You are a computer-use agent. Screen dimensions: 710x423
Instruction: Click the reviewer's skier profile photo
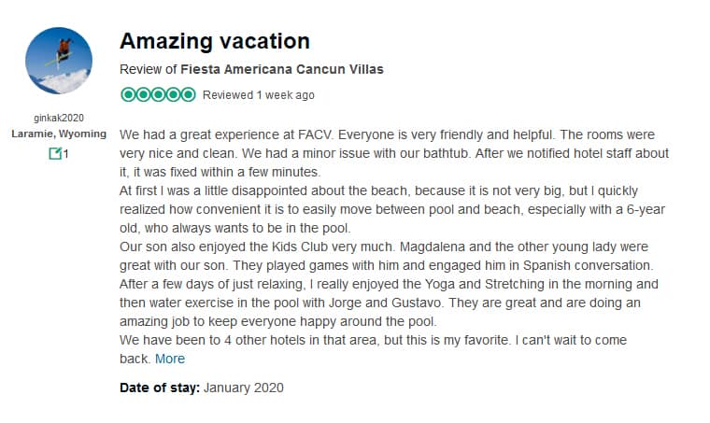click(x=59, y=61)
